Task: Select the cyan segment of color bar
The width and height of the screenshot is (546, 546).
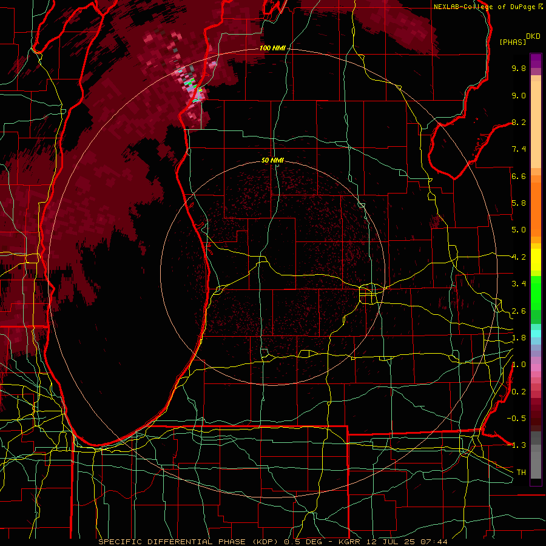Action: 536,334
